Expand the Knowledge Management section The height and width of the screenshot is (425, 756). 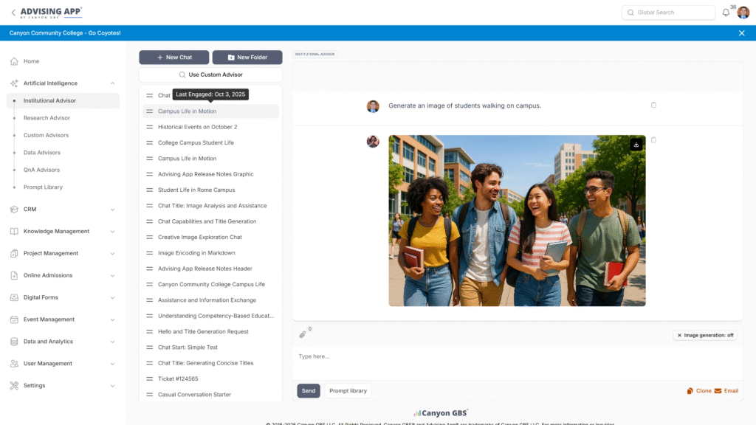point(112,232)
